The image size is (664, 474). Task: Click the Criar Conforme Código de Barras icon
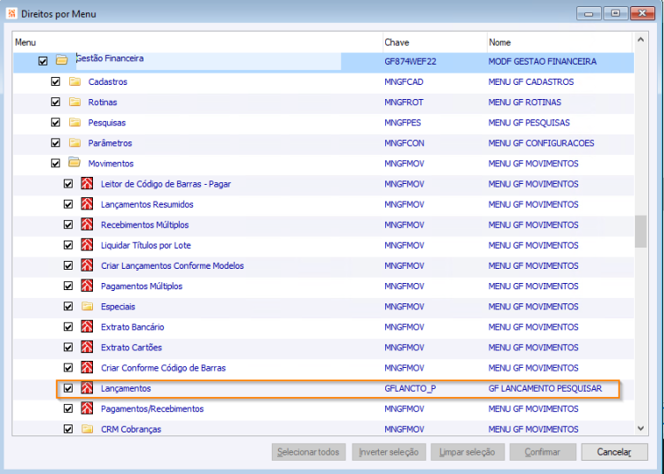(87, 368)
